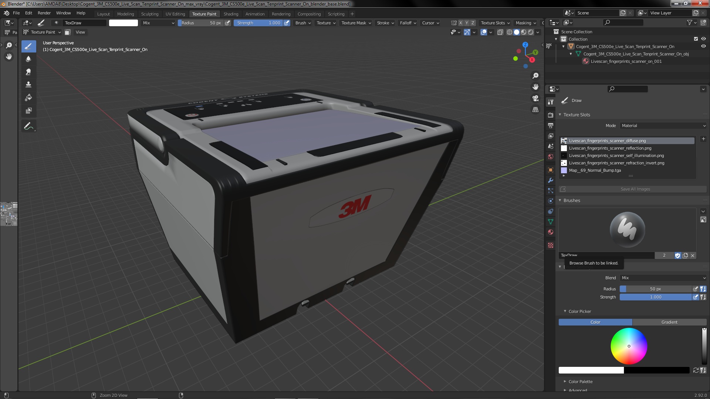The image size is (710, 399).
Task: Open Material properties tab
Action: pos(551,232)
